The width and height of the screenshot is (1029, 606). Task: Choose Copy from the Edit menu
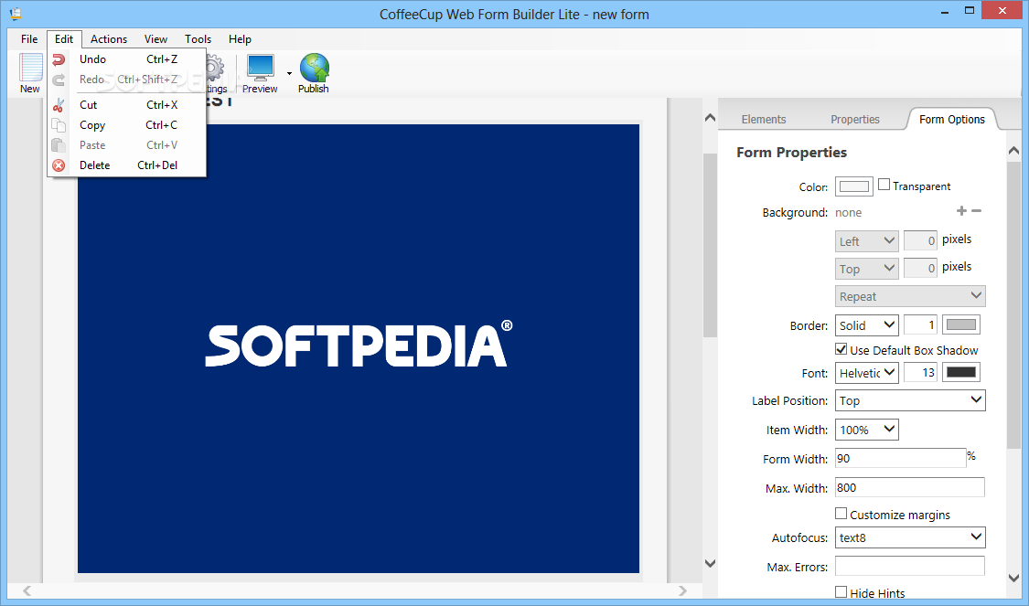click(x=127, y=124)
